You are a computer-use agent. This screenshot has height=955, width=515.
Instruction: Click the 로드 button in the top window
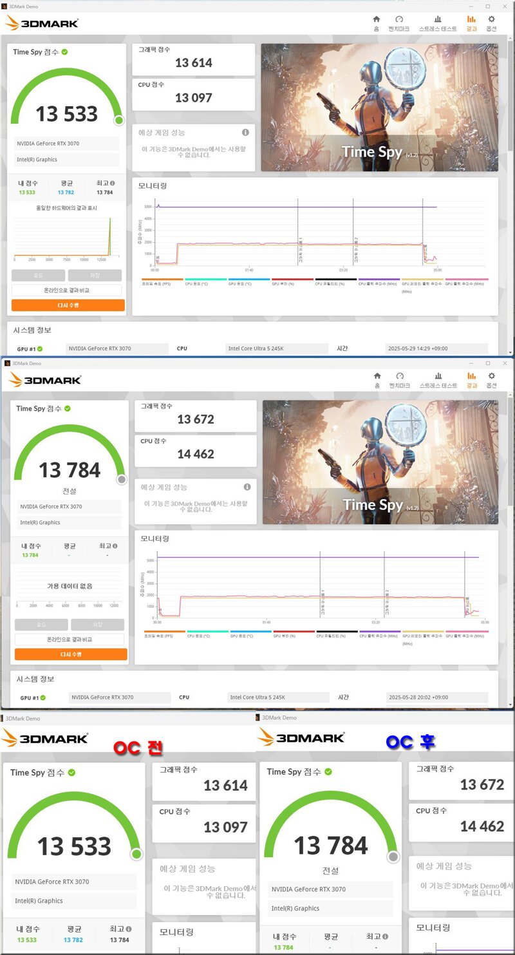pos(38,276)
